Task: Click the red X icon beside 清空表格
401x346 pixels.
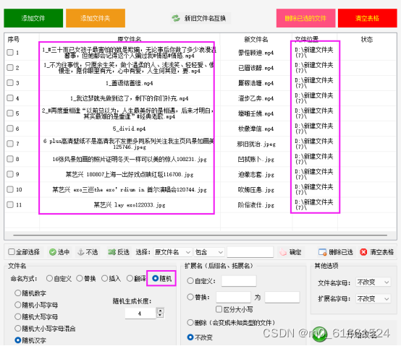Action: [x=363, y=252]
